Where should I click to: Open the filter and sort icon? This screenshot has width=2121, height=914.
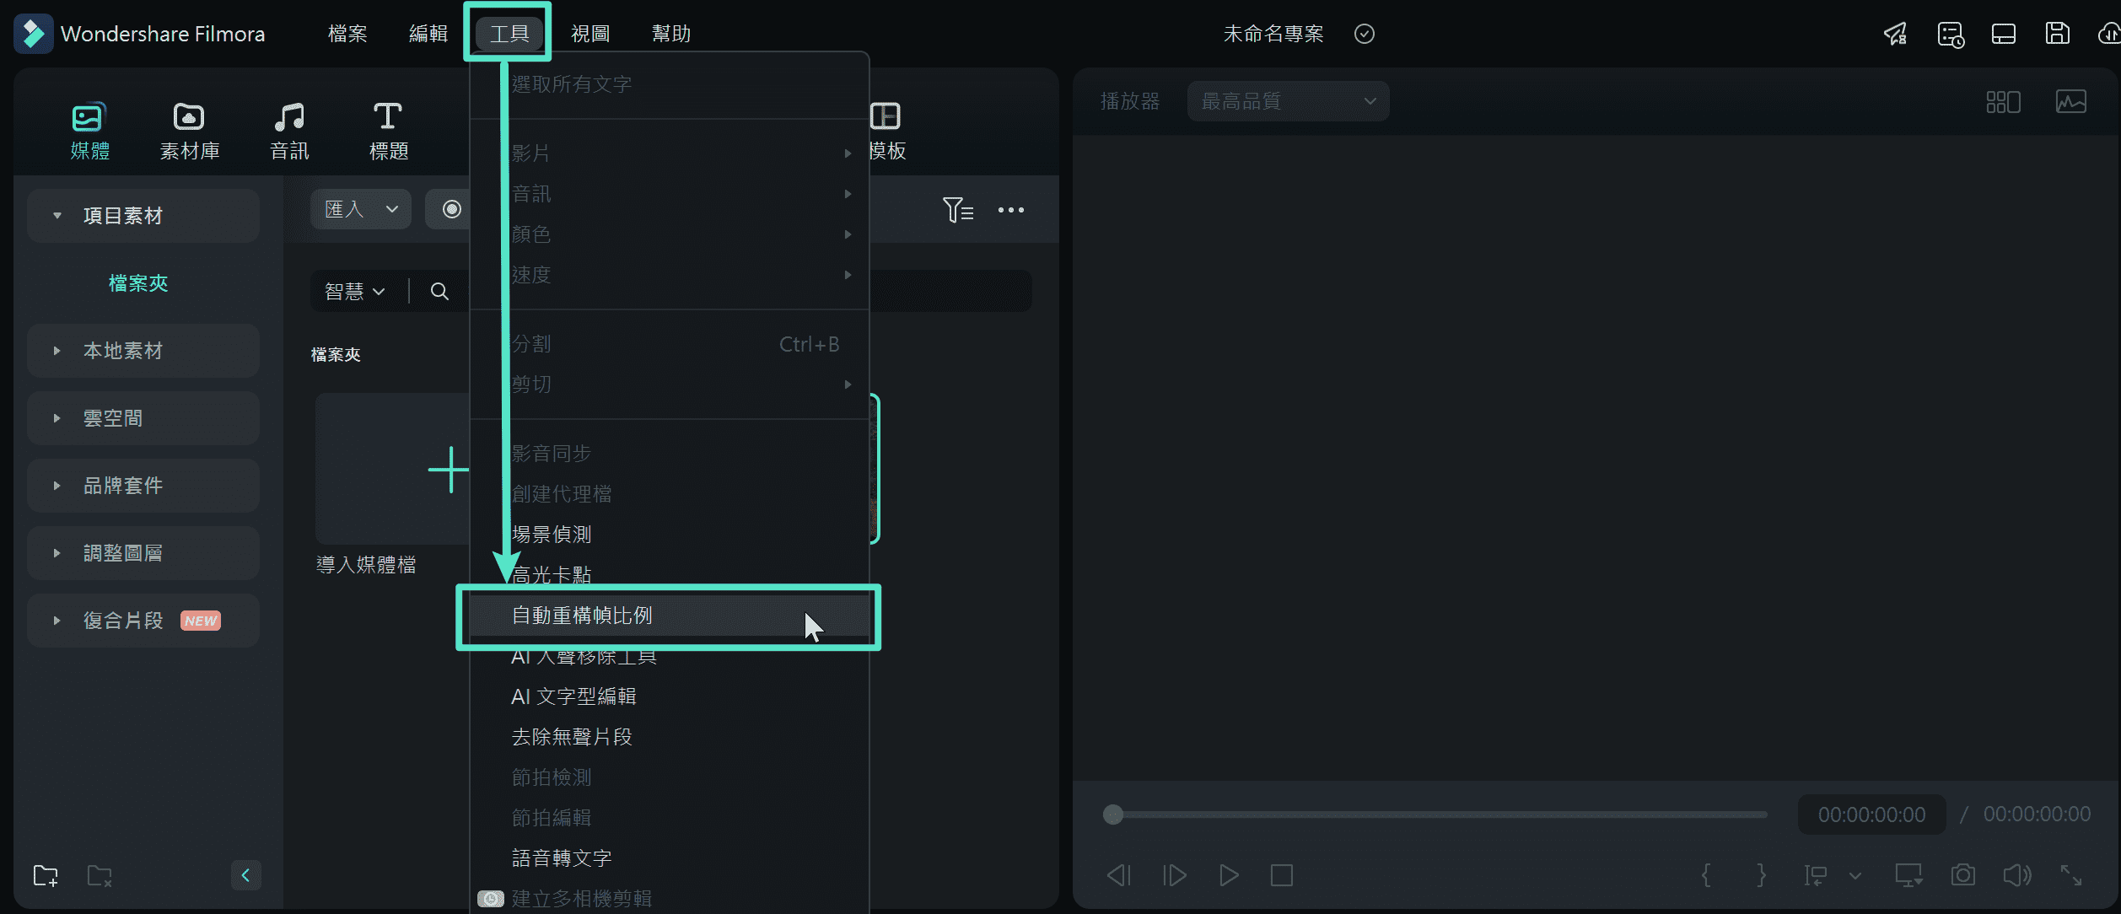click(958, 210)
